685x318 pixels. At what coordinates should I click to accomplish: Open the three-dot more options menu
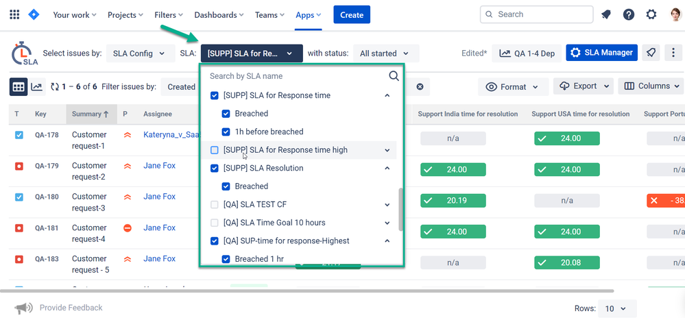click(x=673, y=53)
